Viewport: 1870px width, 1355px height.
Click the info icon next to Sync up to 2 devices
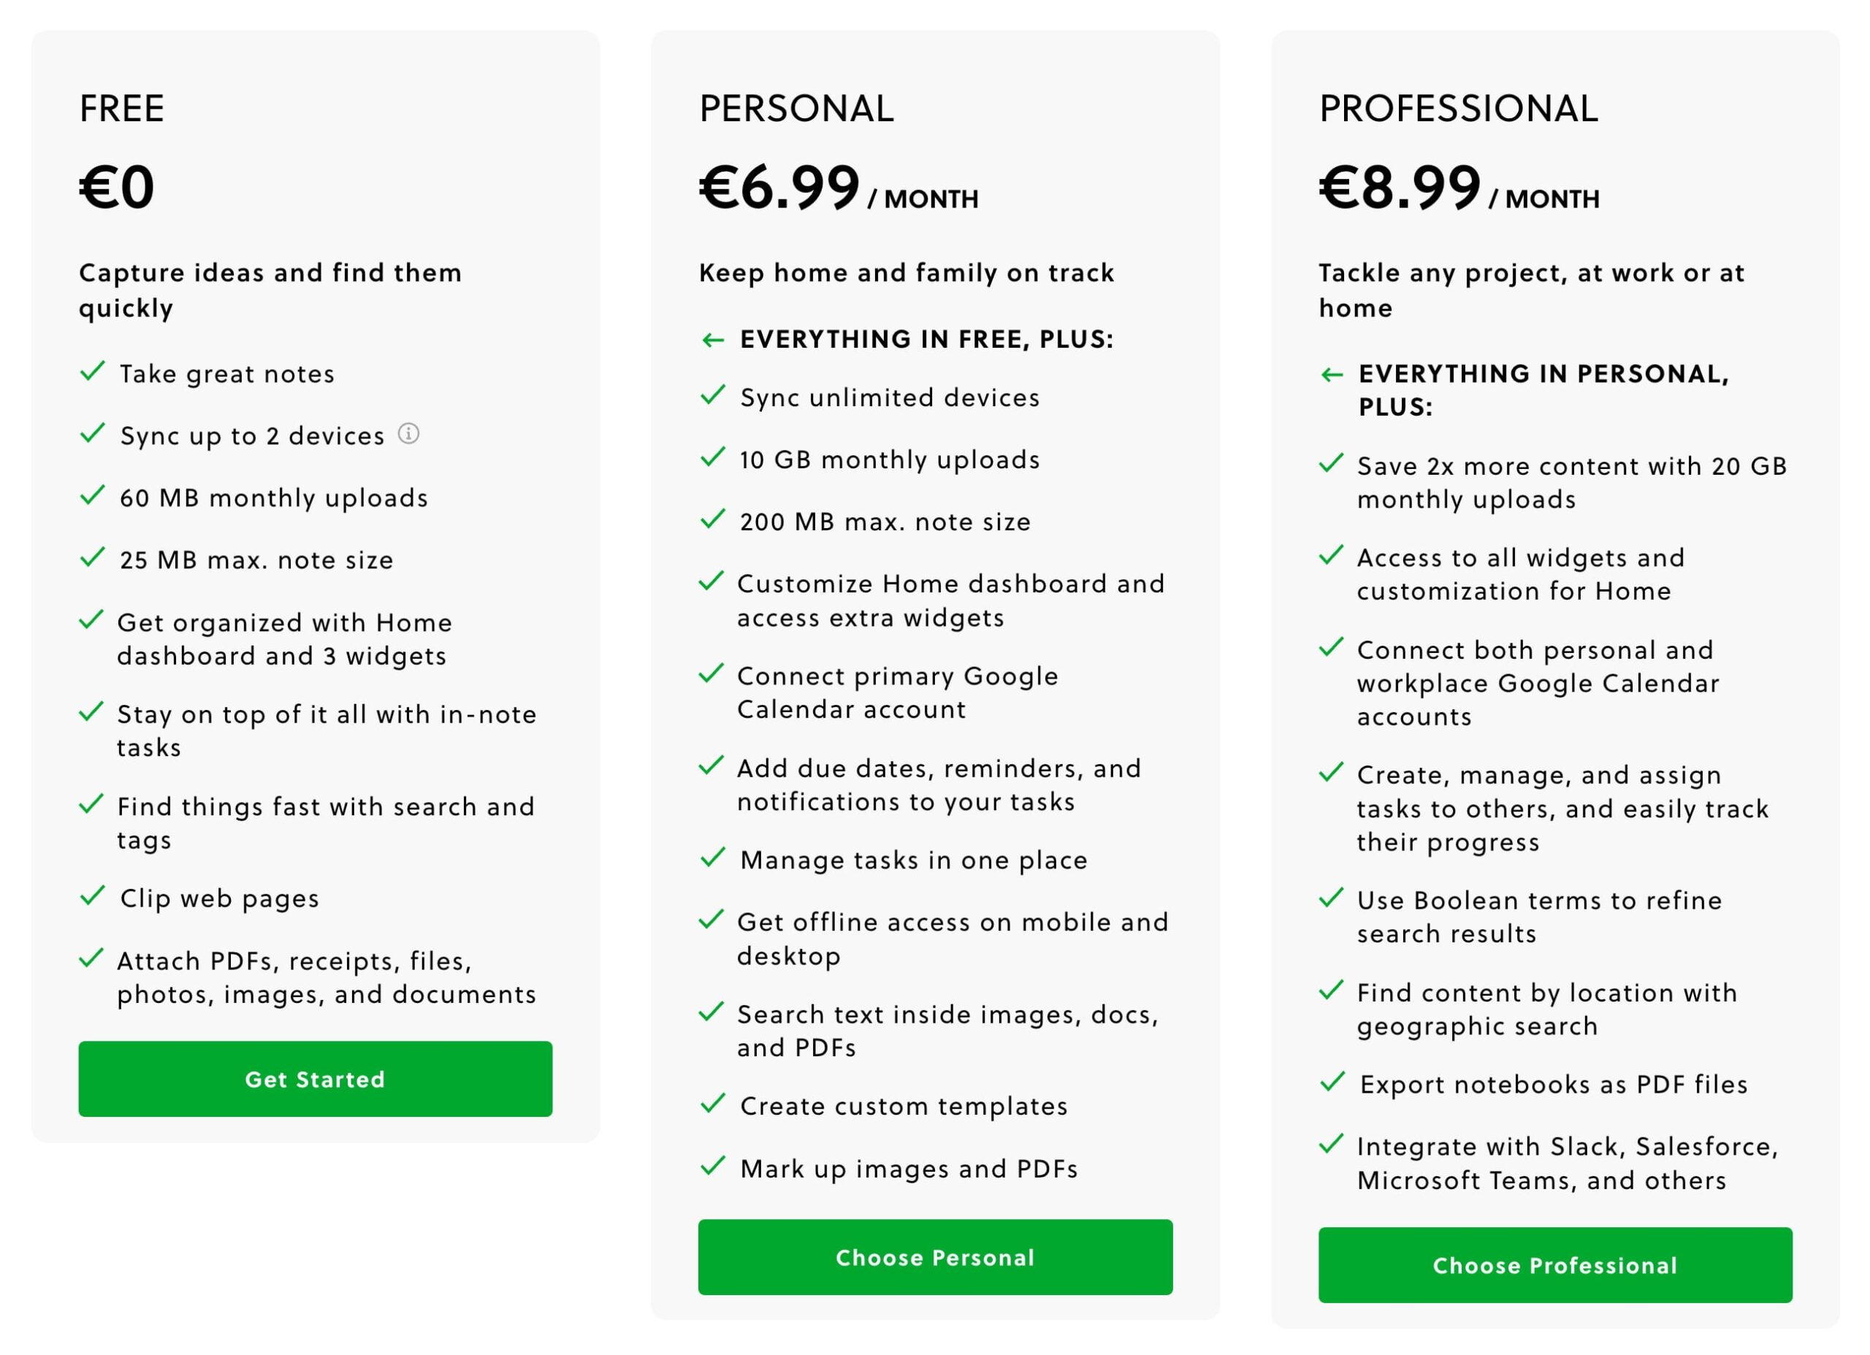(411, 435)
